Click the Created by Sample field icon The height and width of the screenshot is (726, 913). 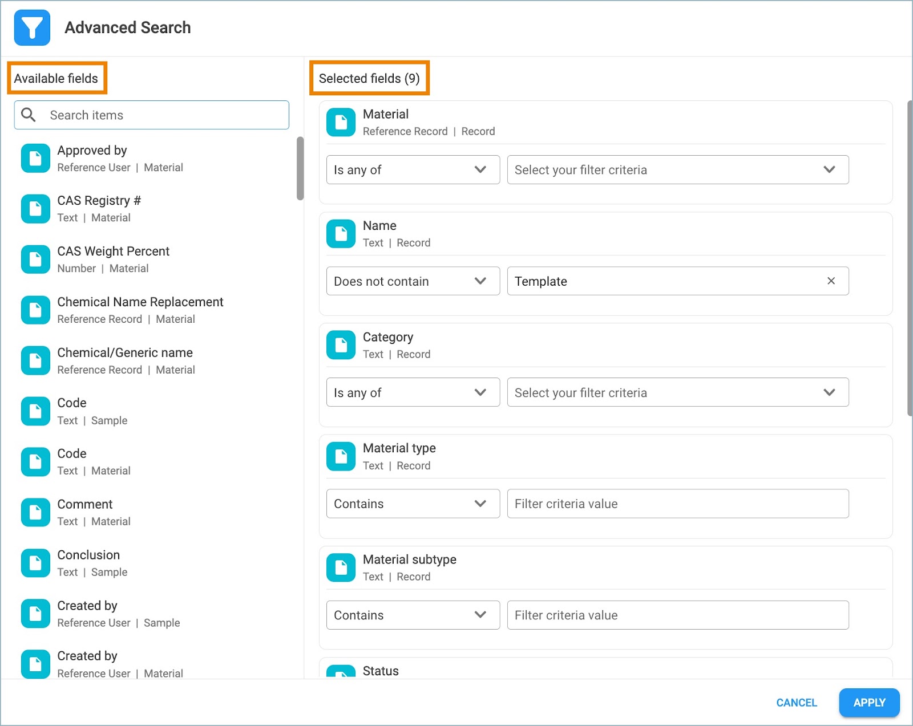pos(35,614)
